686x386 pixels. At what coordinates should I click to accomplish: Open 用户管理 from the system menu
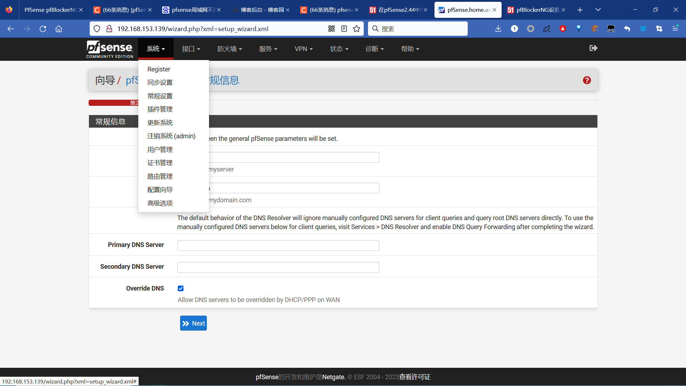coord(173,150)
